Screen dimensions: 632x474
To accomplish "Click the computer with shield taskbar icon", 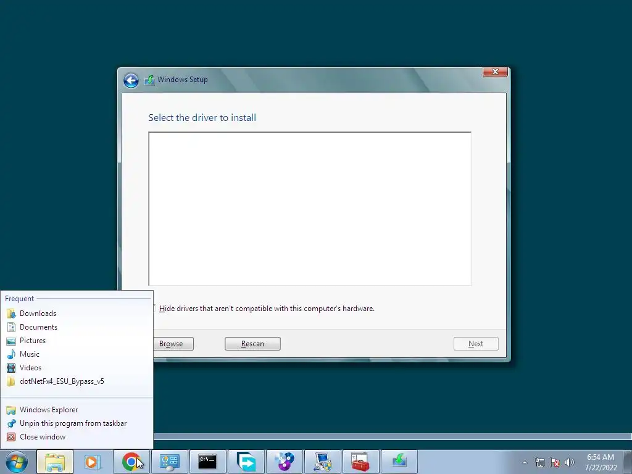I will click(x=322, y=462).
